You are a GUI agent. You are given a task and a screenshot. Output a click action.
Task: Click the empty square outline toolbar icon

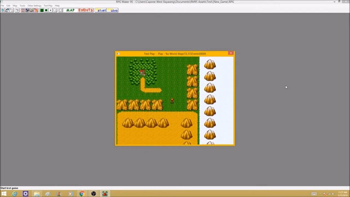[x=60, y=10]
